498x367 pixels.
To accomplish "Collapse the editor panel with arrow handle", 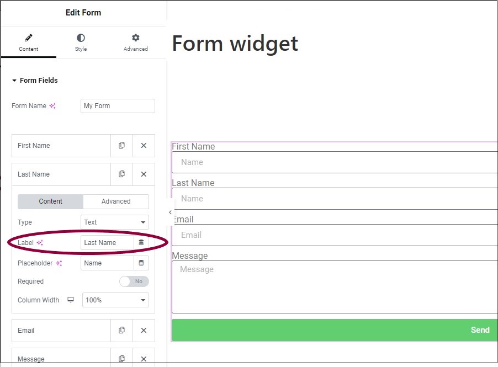I will [x=170, y=212].
